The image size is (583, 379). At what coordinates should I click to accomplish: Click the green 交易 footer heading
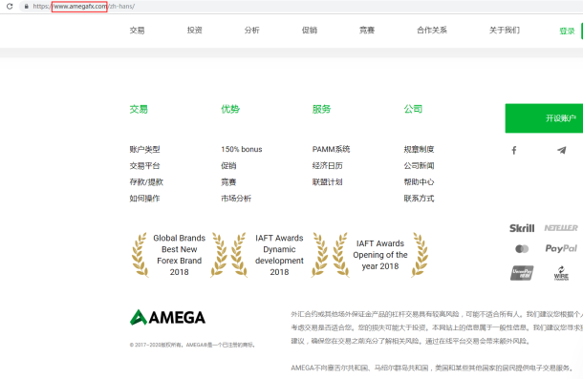139,109
